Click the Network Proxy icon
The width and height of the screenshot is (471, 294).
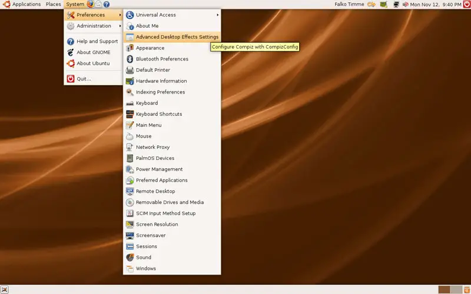pyautogui.click(x=130, y=147)
